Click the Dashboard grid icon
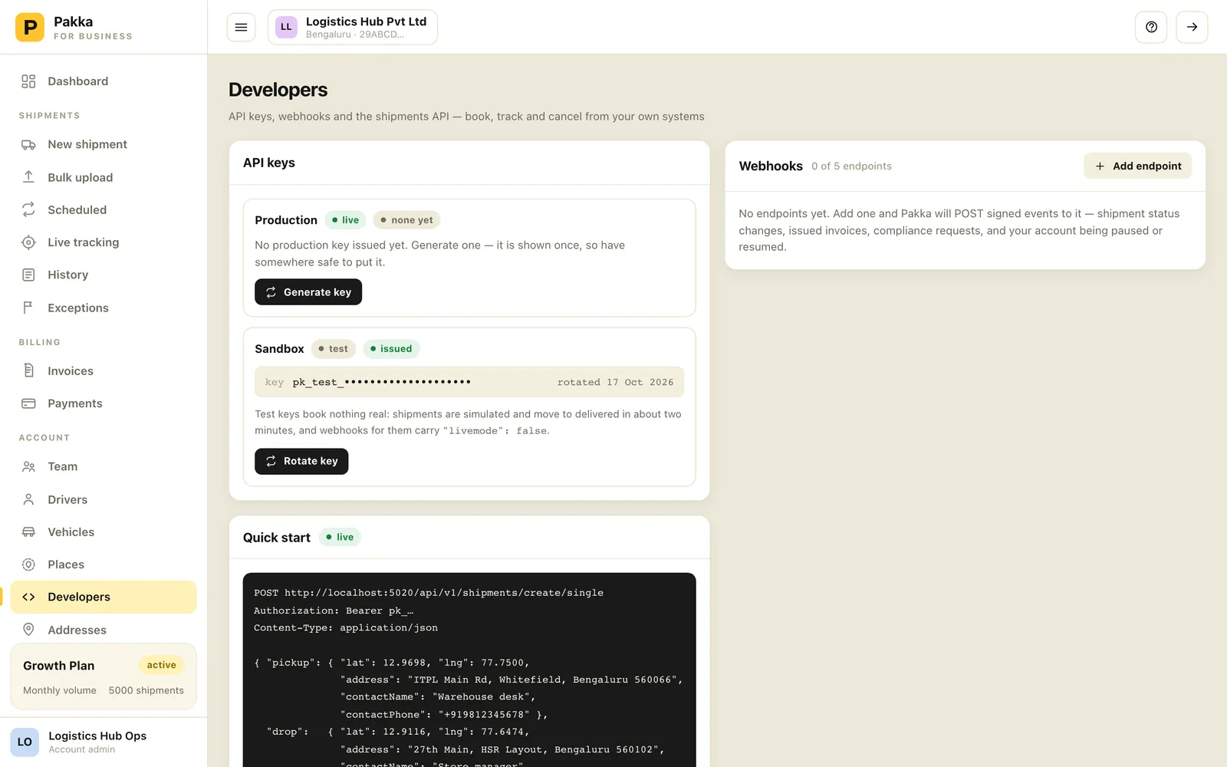This screenshot has width=1227, height=767. point(28,81)
